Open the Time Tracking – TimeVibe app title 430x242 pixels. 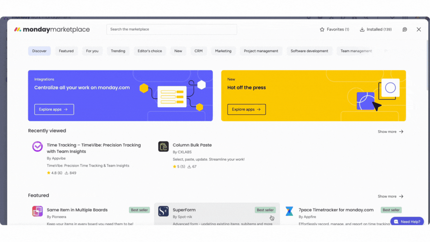point(94,148)
